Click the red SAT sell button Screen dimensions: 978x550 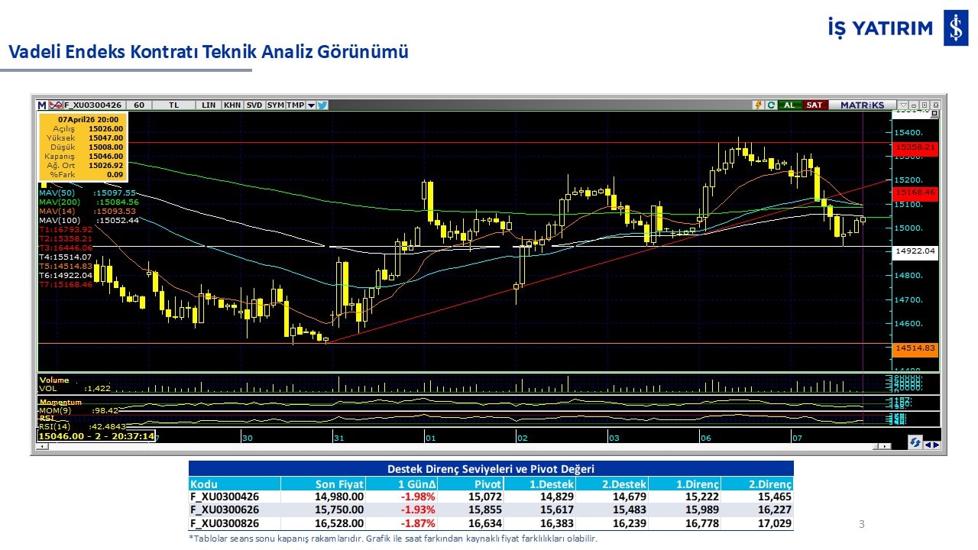coord(814,105)
